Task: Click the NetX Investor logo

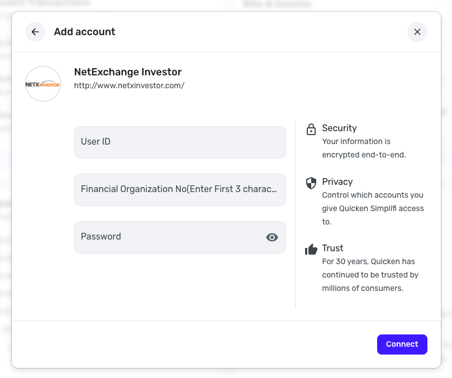Action: tap(43, 84)
